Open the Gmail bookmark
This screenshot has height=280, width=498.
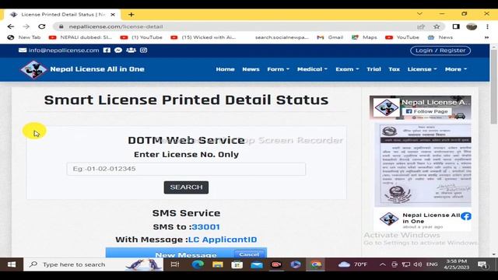pos(330,37)
